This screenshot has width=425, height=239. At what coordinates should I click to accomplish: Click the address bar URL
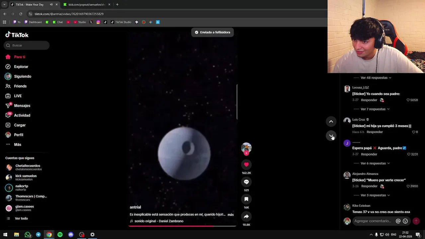(69, 14)
